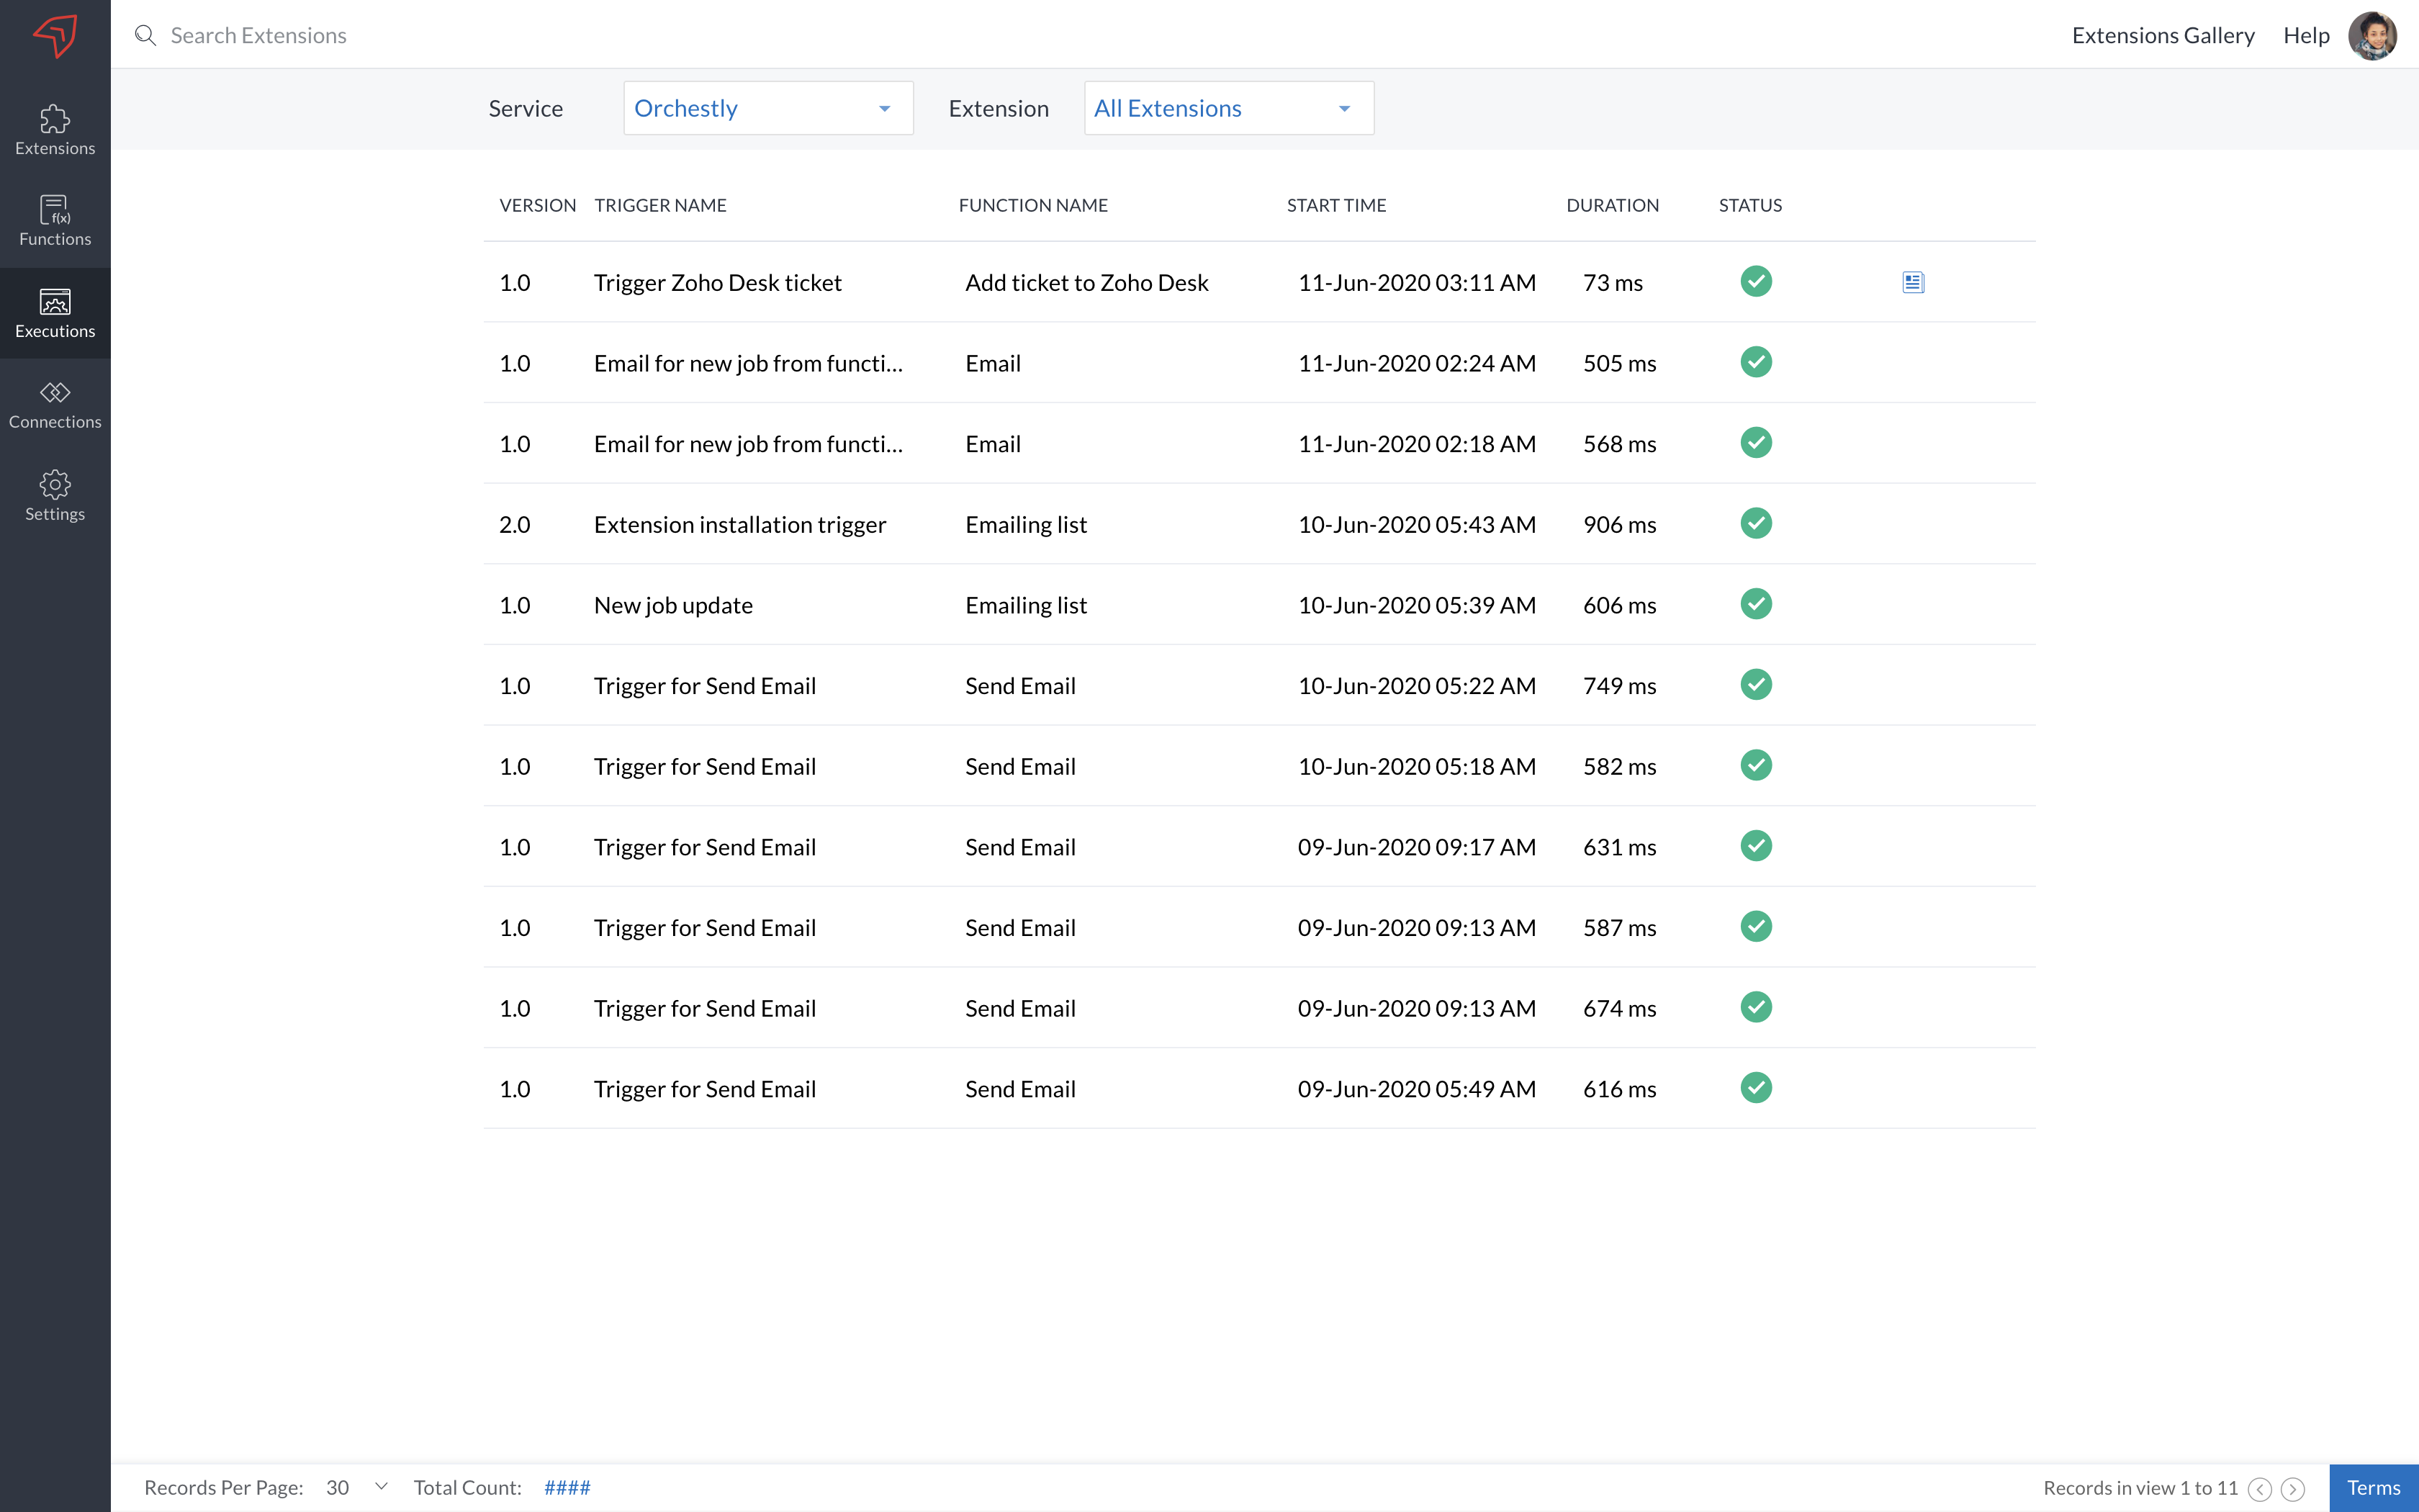Click the Sigma logo icon
This screenshot has height=1512, width=2419.
coord(55,35)
